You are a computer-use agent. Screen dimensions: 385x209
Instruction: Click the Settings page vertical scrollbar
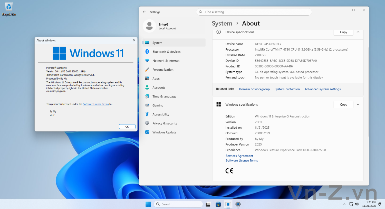(x=368, y=92)
